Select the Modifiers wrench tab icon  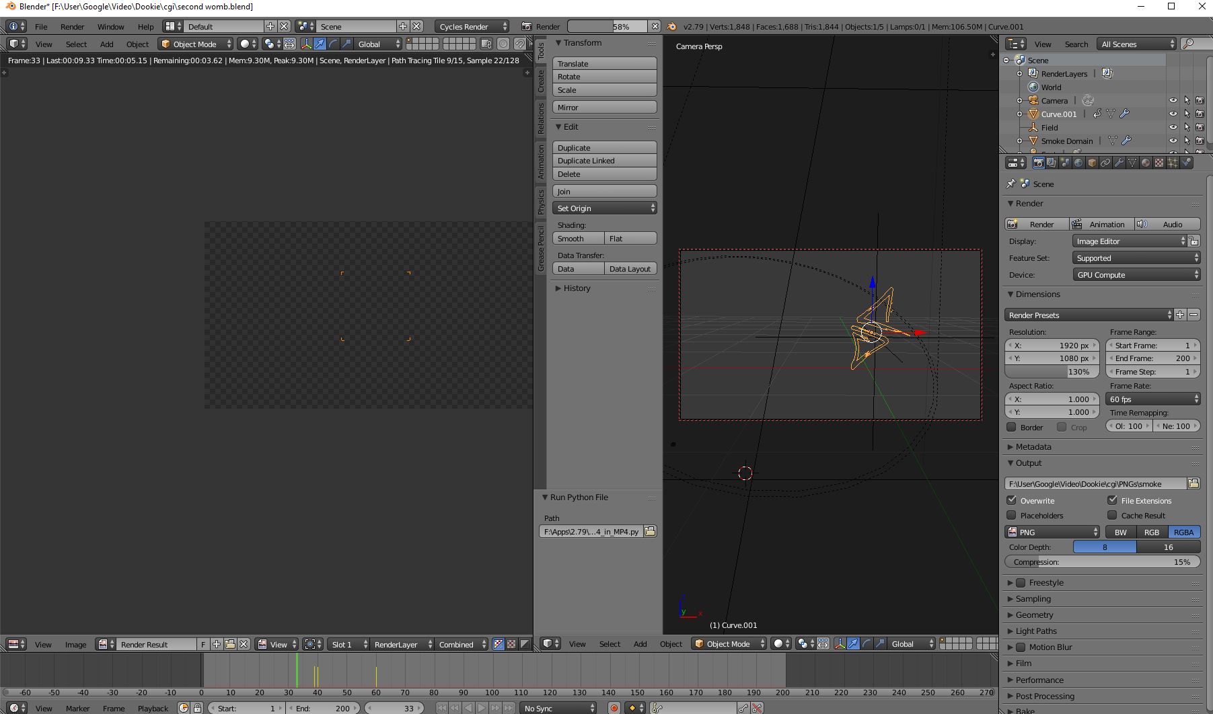1119,163
